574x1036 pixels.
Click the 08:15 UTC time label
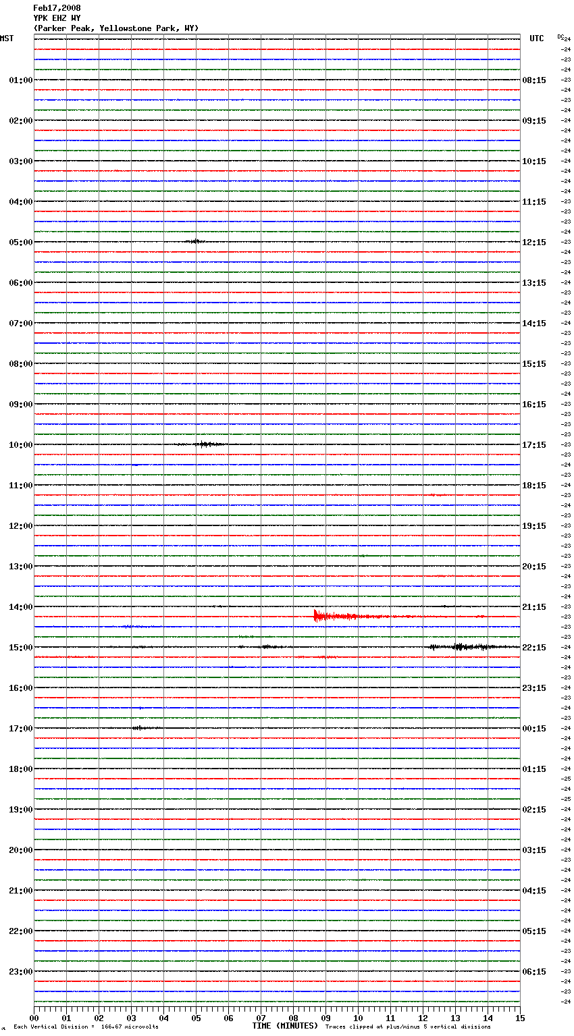[534, 80]
